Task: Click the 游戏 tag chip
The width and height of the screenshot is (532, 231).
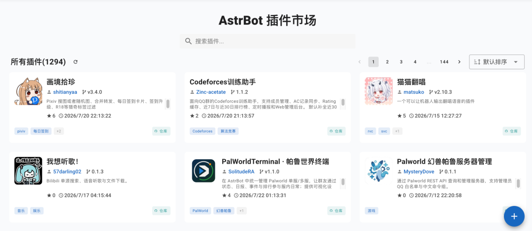Action: click(x=371, y=211)
